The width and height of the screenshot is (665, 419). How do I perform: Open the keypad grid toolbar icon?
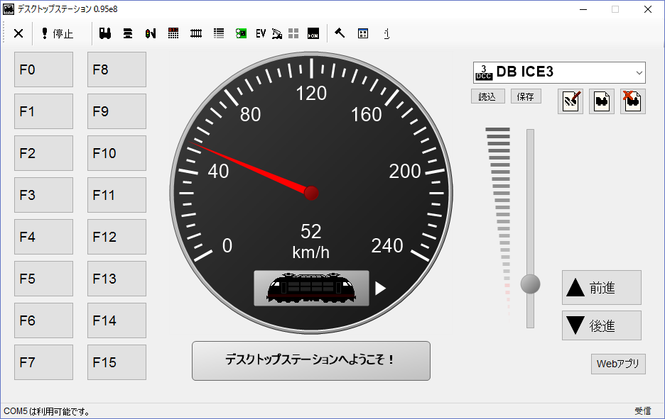click(x=173, y=33)
